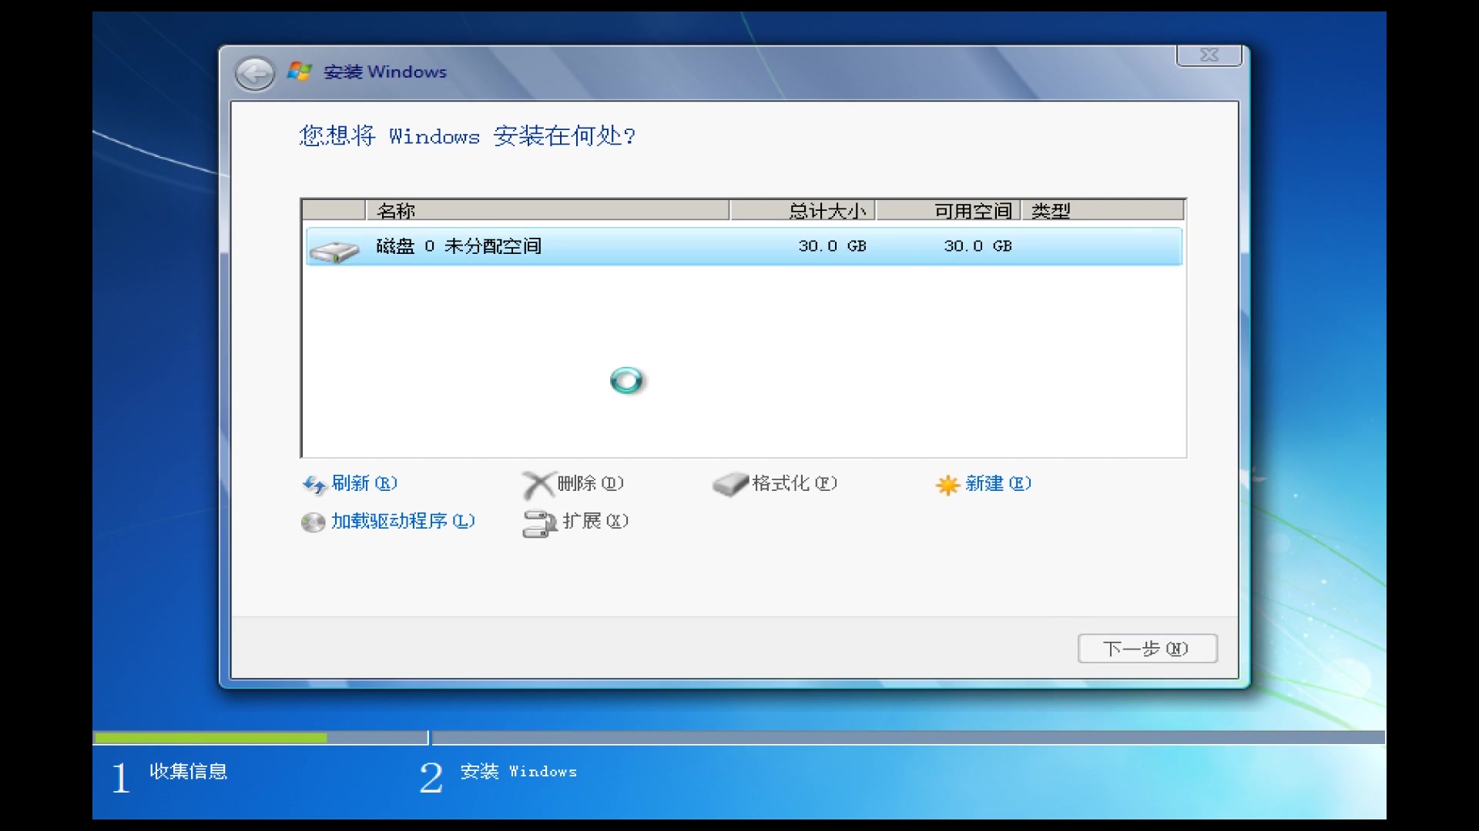Sort by 总计大小 column header
Viewport: 1479px width, 831px height.
coord(803,210)
